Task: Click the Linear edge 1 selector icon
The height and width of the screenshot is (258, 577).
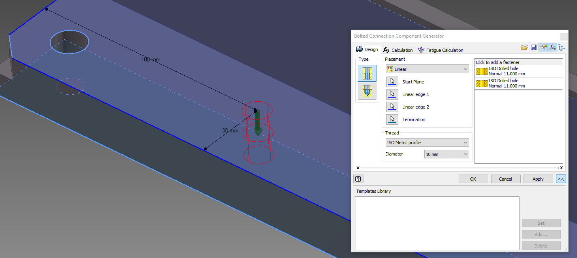Action: 392,94
